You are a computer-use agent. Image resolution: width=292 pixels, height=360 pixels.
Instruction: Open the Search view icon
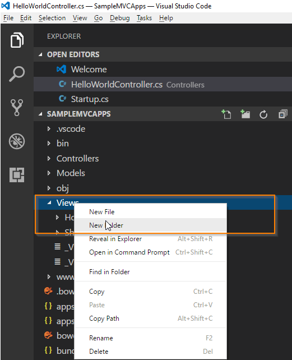[17, 74]
